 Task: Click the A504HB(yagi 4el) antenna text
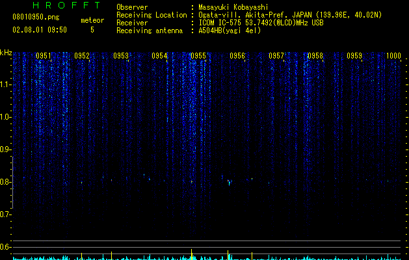[x=230, y=31]
